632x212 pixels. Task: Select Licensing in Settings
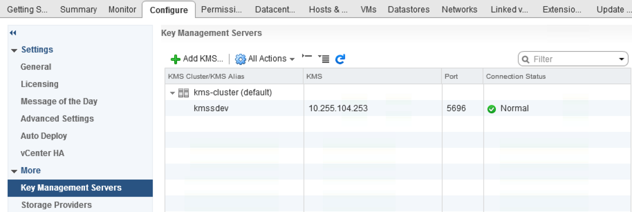point(39,84)
